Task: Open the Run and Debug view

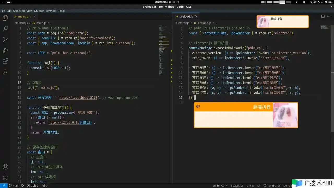Action: pyautogui.click(x=5, y=50)
